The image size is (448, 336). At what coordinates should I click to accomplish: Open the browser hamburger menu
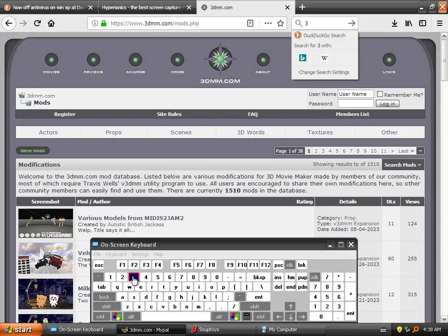coord(439,23)
